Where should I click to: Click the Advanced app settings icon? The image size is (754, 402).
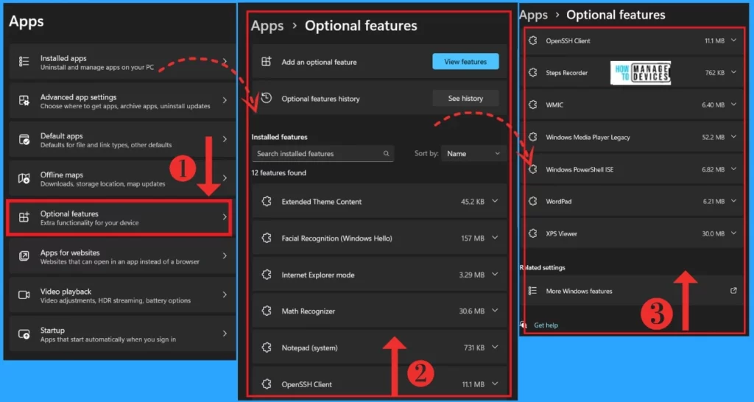tap(24, 100)
